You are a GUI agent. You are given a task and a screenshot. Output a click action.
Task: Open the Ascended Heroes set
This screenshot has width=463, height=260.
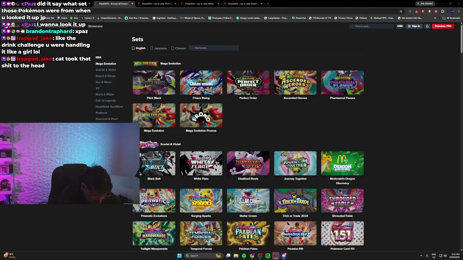click(x=295, y=83)
